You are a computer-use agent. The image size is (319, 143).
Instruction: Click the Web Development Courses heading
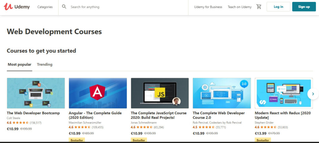tap(54, 31)
